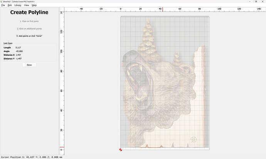Open the Help menu

coord(34,5)
